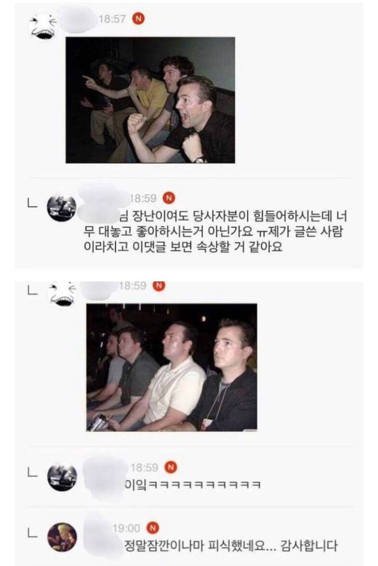378x566 pixels.
Task: Click the N badge above the serious men image
Action: [x=159, y=286]
